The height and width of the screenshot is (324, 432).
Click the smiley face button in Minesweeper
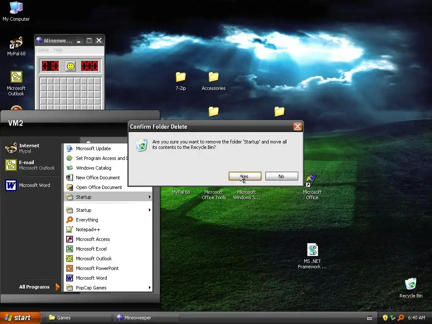click(x=70, y=66)
